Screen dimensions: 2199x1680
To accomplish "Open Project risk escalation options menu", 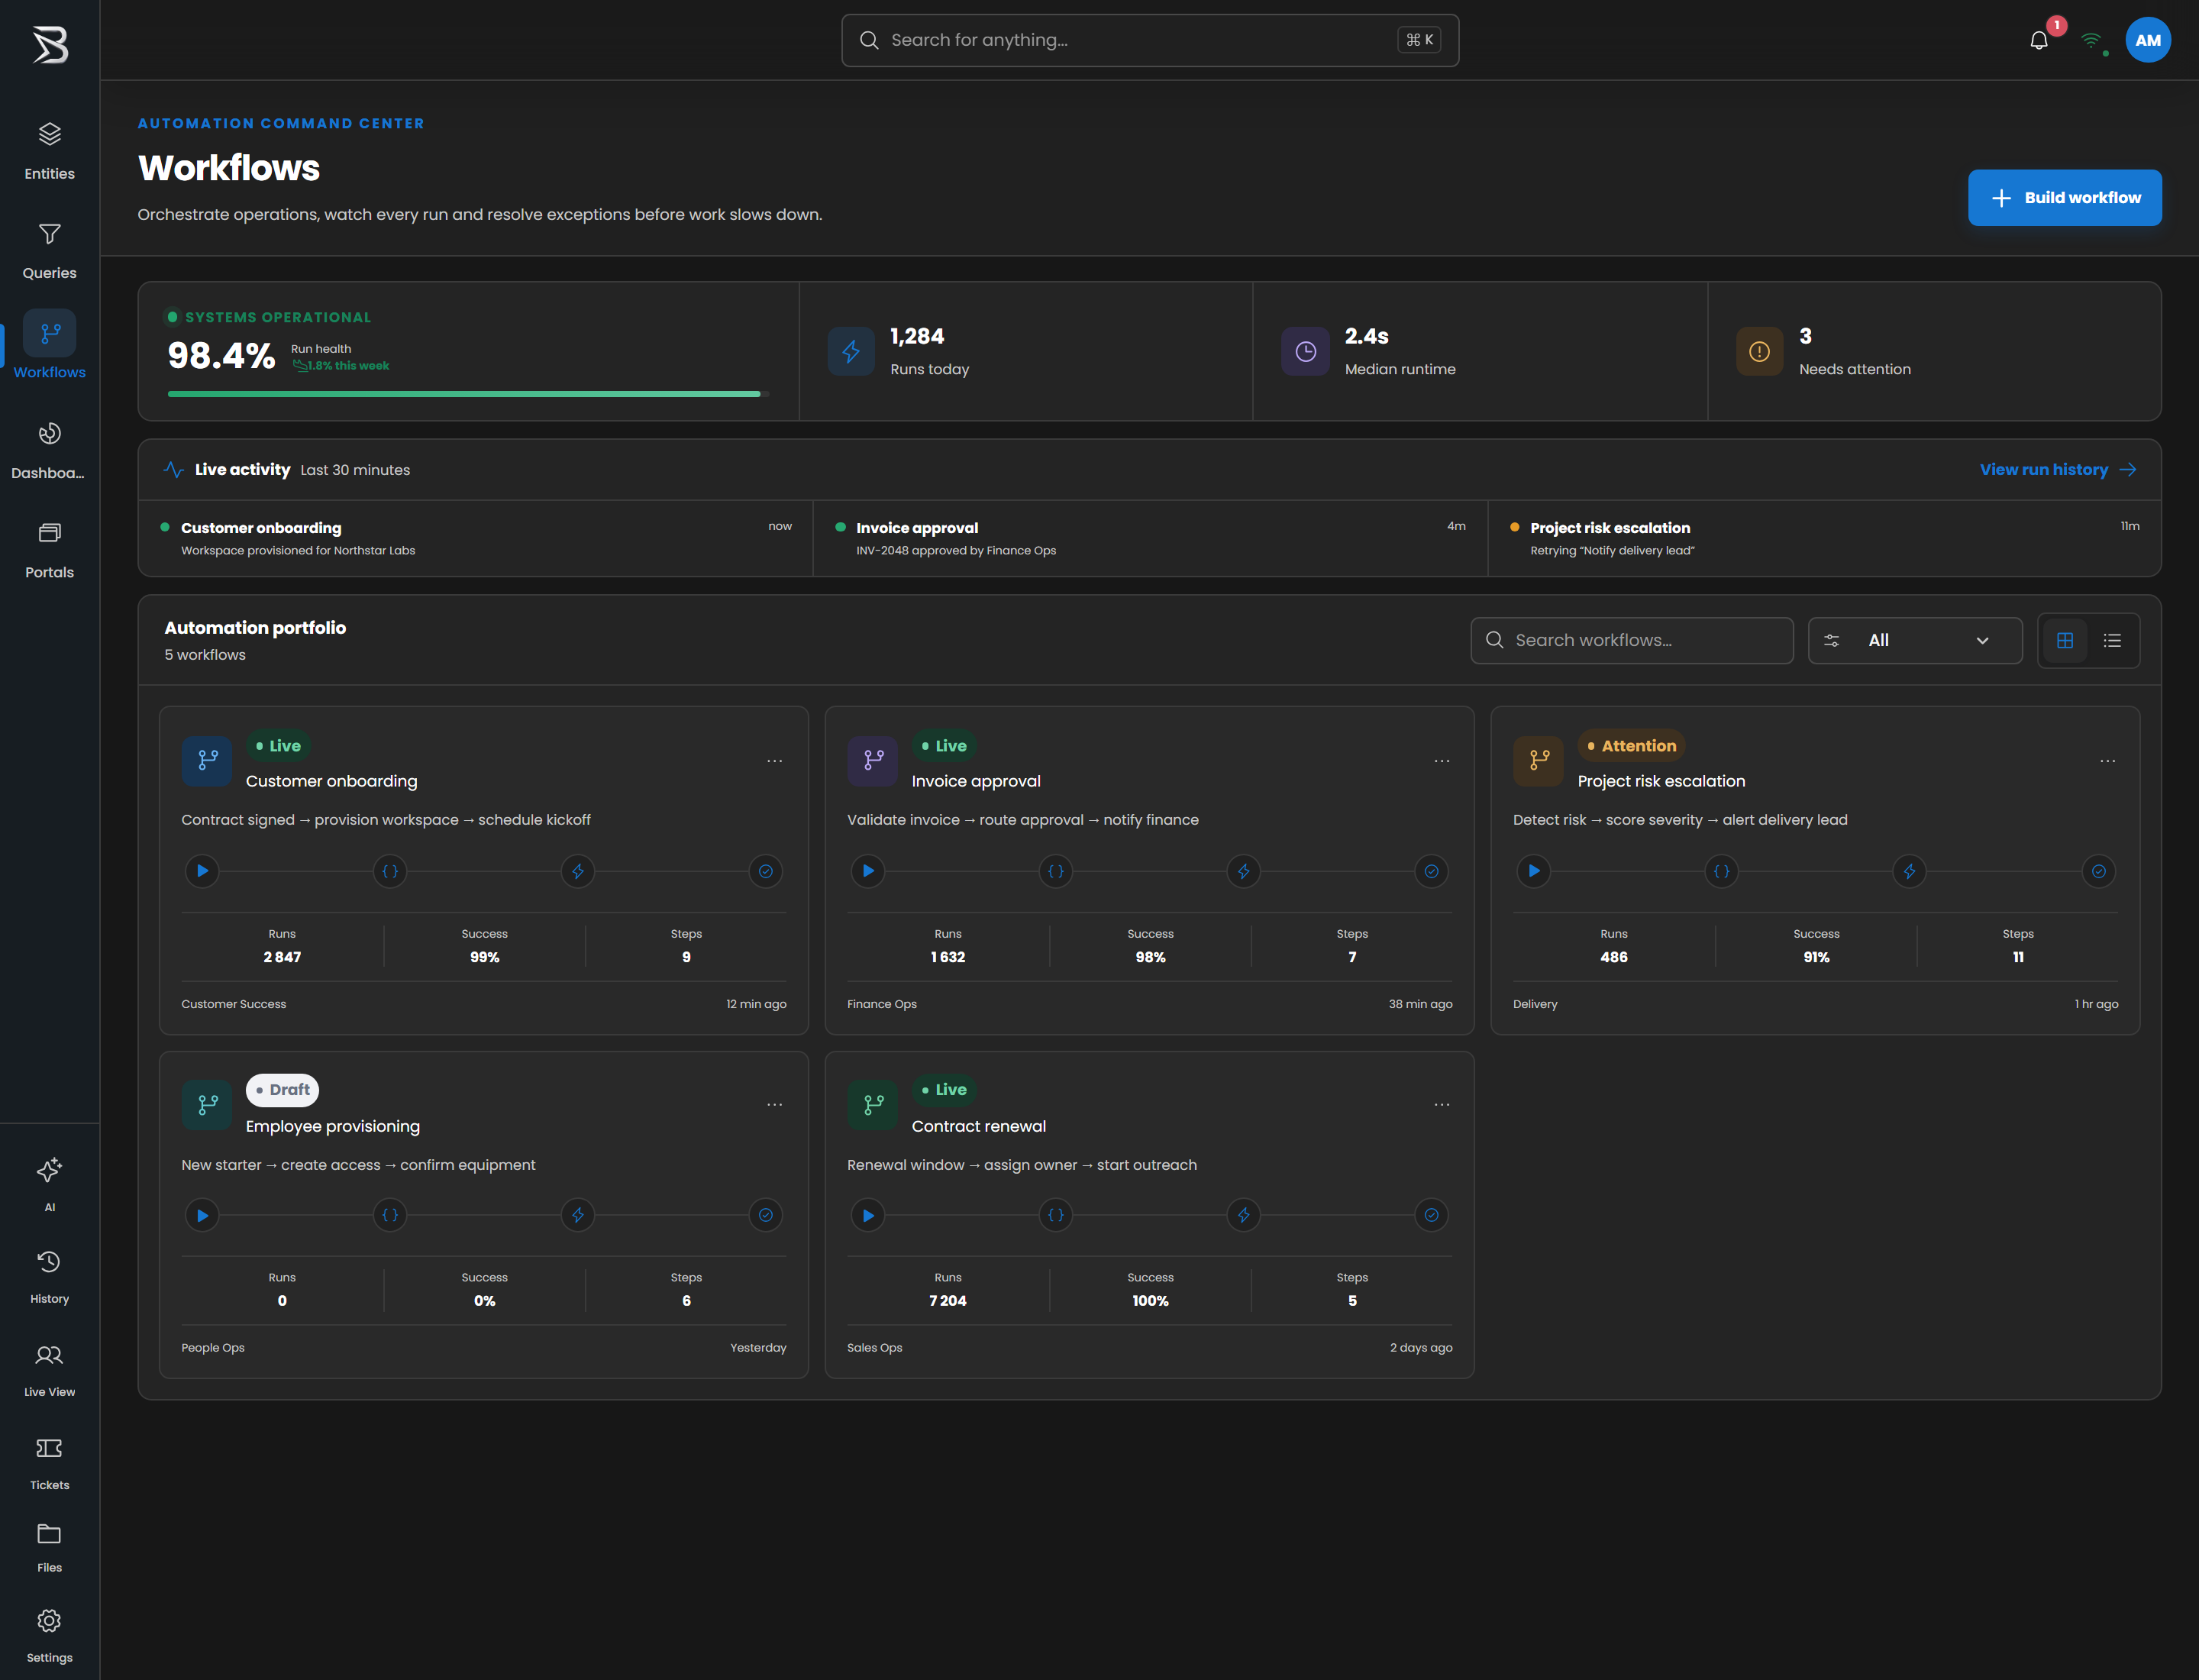I will click(2107, 761).
